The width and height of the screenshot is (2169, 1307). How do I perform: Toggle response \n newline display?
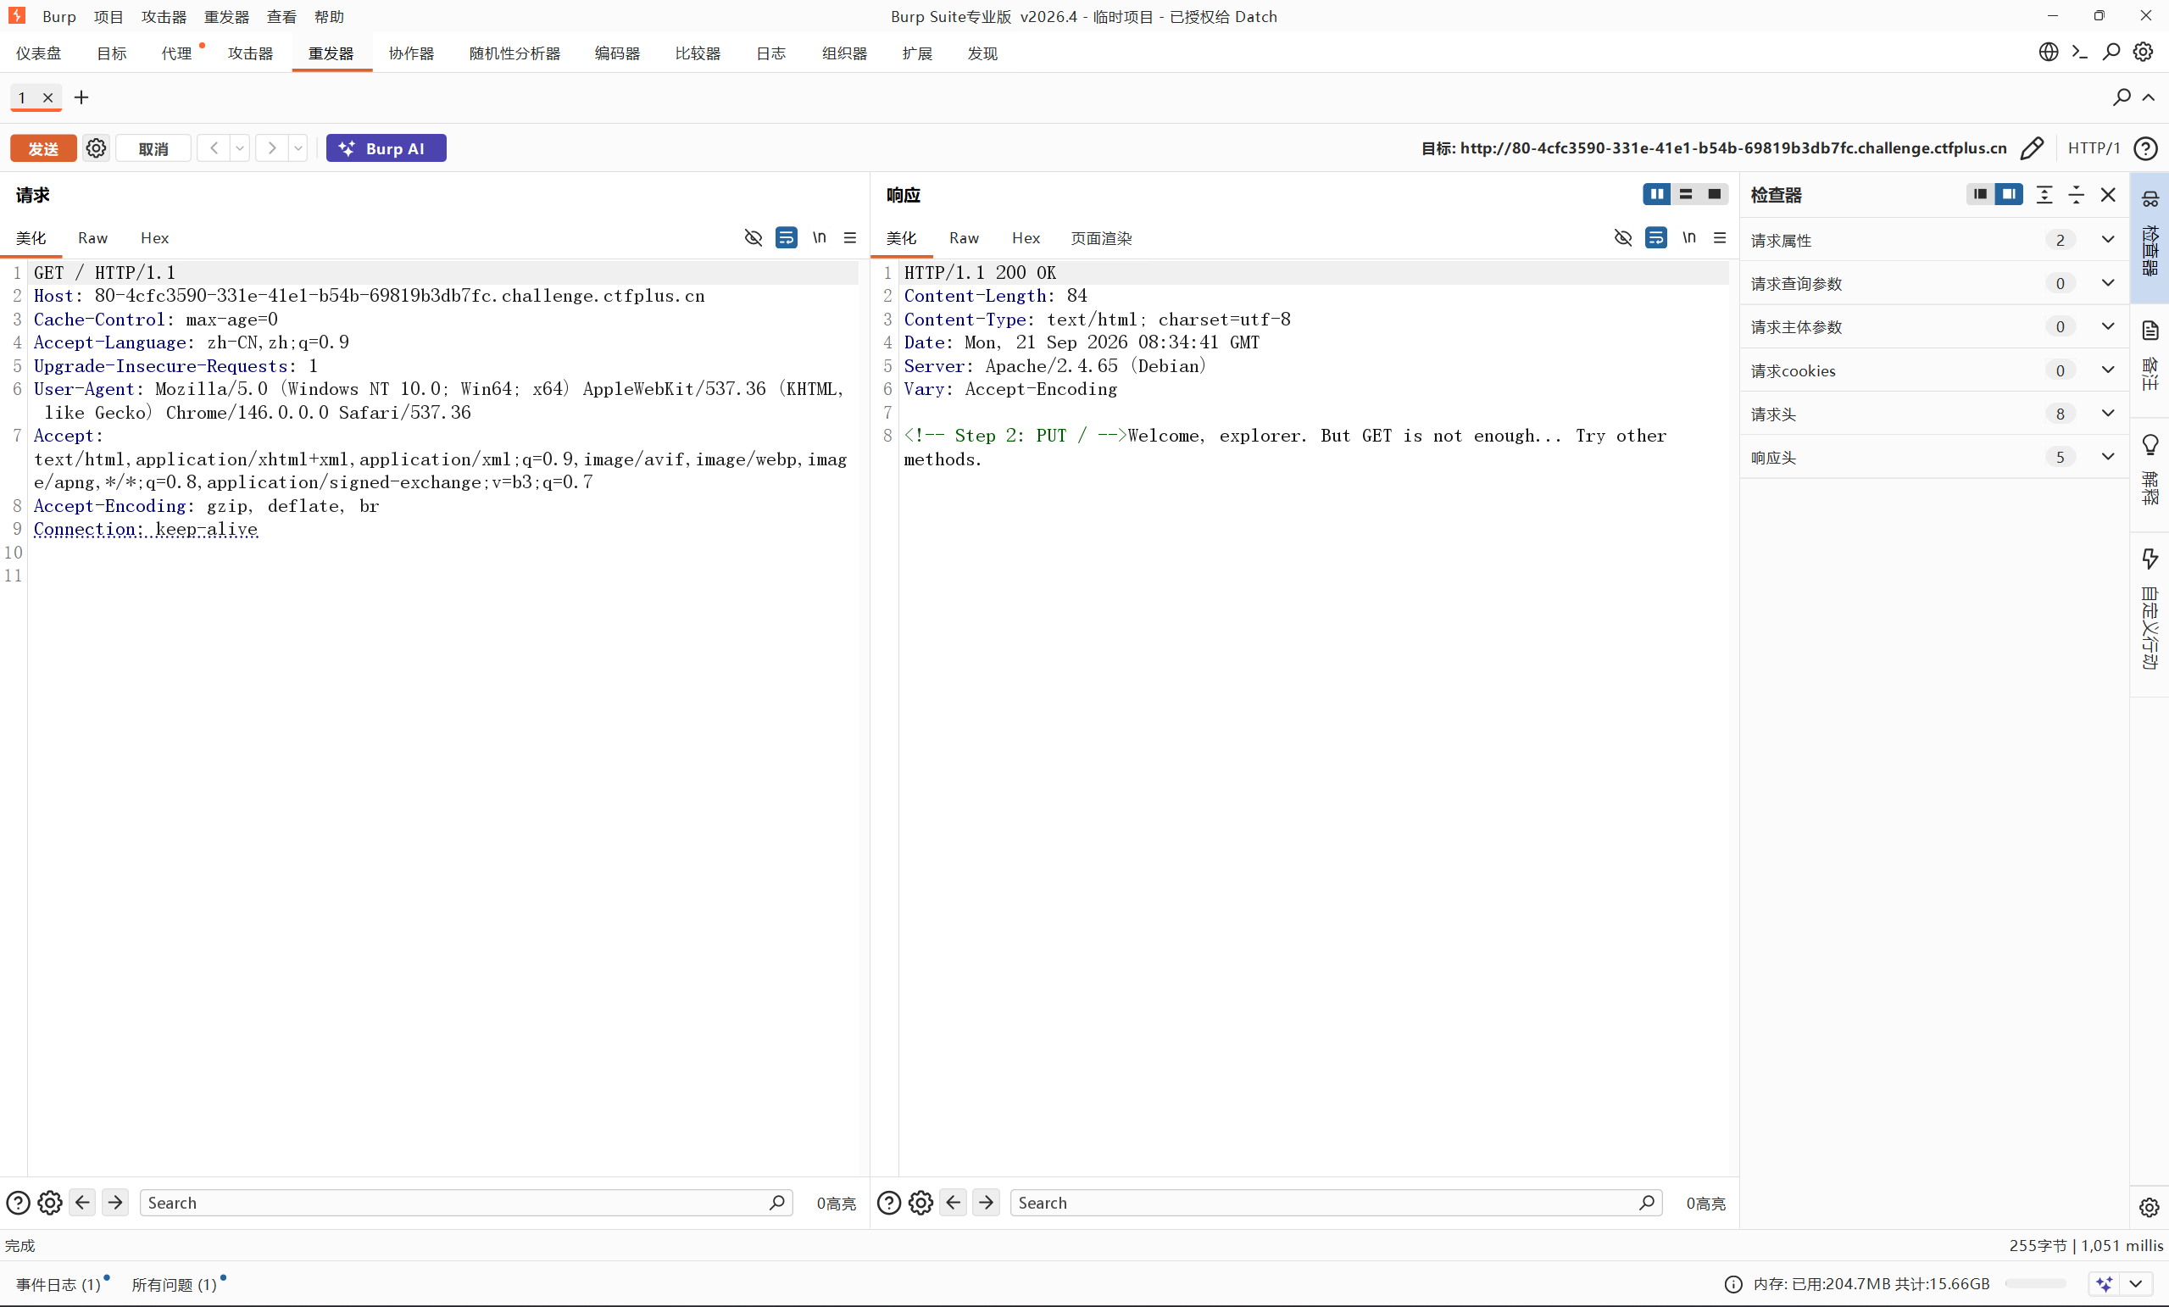[x=1688, y=237]
